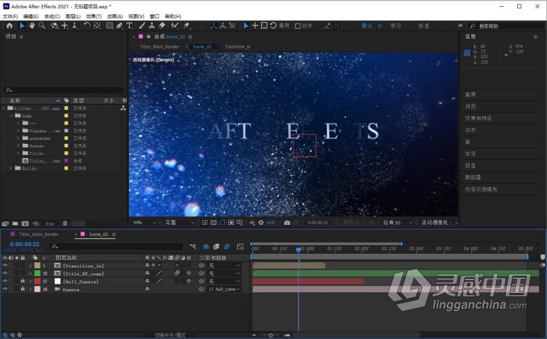Select the Brush tool
Image resolution: width=547 pixels, height=339 pixels.
click(142, 26)
